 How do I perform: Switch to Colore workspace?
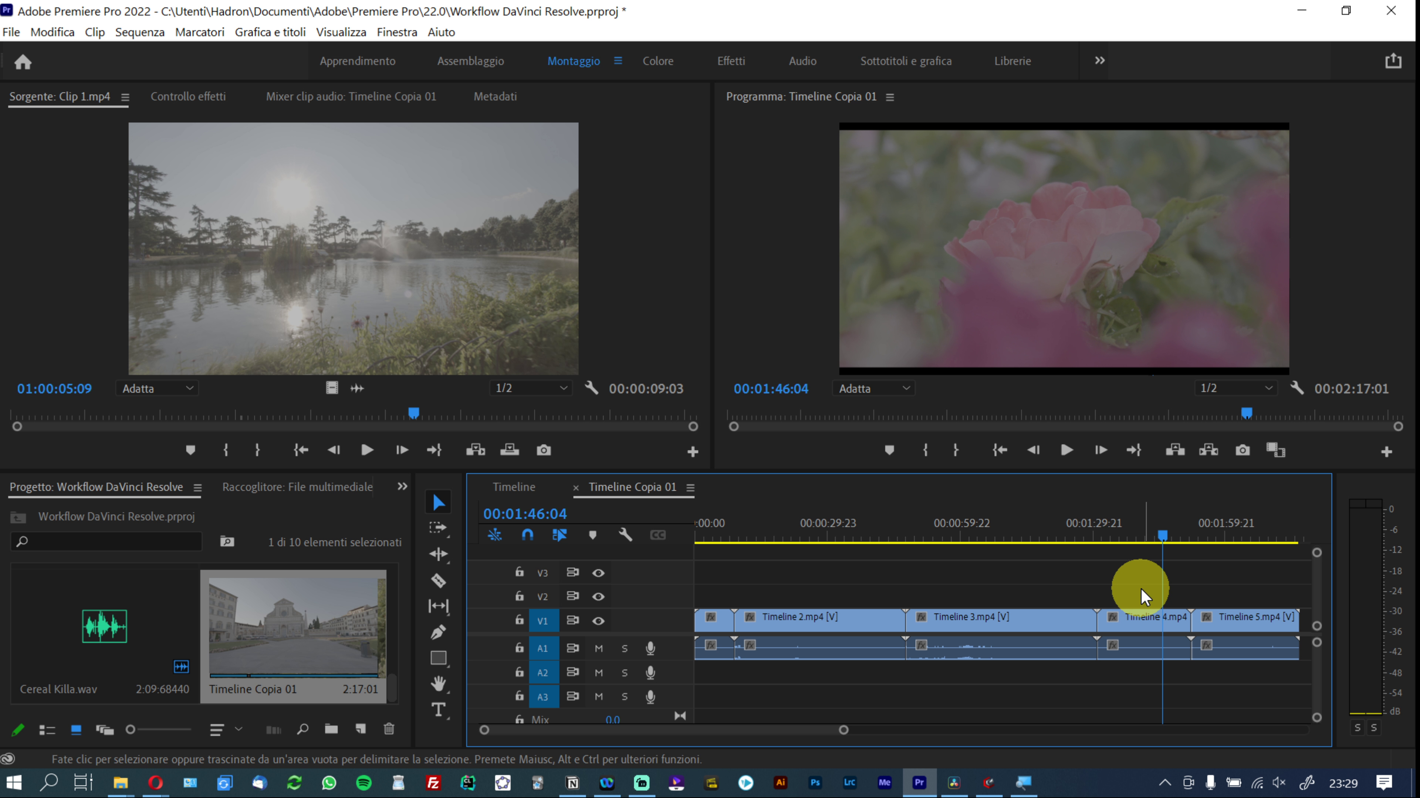point(657,61)
